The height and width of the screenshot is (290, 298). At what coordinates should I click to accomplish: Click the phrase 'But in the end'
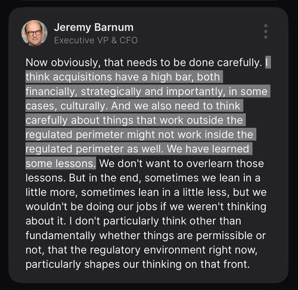105,178
